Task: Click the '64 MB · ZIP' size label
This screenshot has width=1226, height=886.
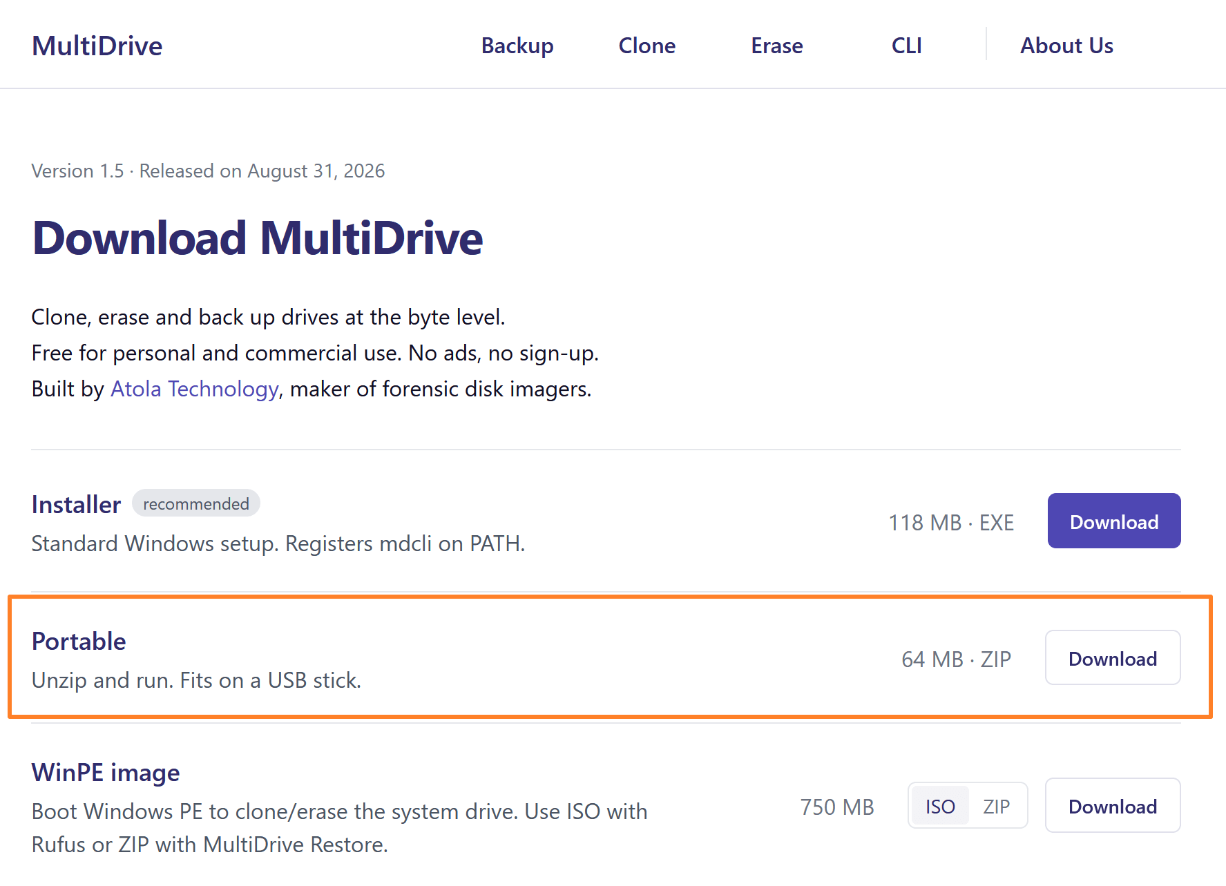Action: [x=957, y=659]
